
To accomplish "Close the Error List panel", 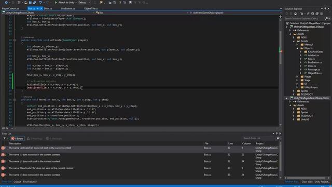I will (280, 133).
